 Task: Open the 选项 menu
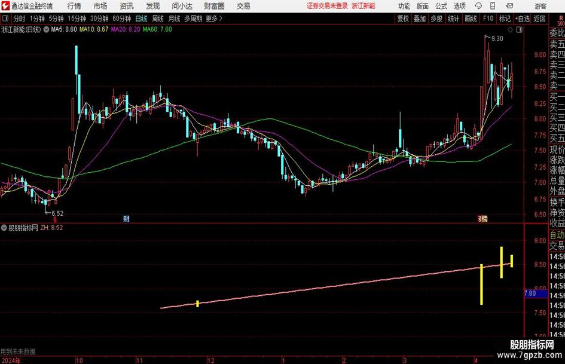(x=459, y=6)
